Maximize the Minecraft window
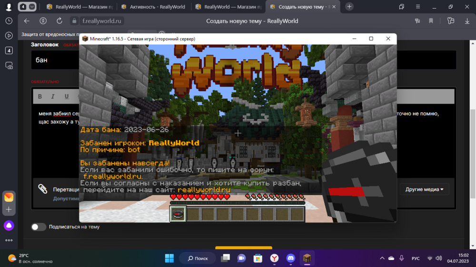The height and width of the screenshot is (267, 476). click(x=371, y=38)
